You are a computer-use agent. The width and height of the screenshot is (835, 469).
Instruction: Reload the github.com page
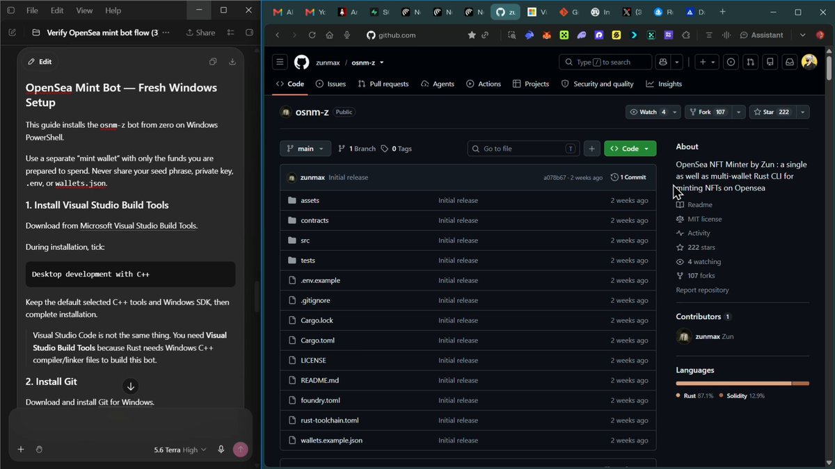pyautogui.click(x=311, y=35)
